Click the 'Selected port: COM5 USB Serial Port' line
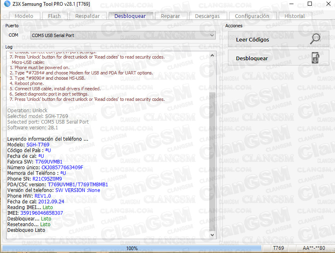Viewport: 335px width, 253px height. pos(48,122)
